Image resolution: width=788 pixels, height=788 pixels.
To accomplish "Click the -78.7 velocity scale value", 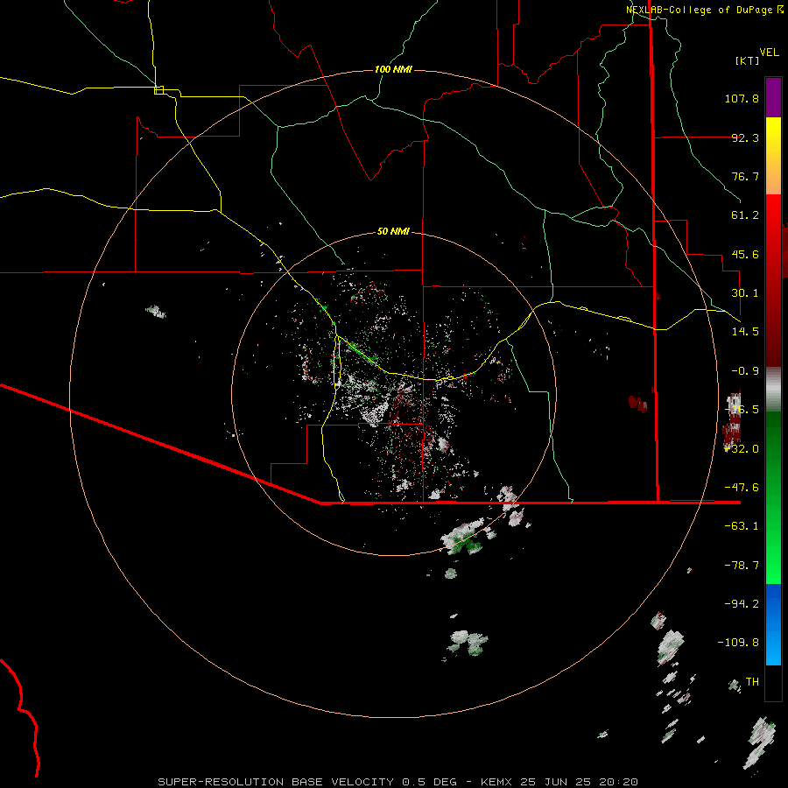I will 742,566.
